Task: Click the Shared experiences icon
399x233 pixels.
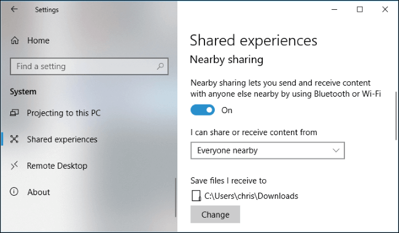Action: [14, 139]
